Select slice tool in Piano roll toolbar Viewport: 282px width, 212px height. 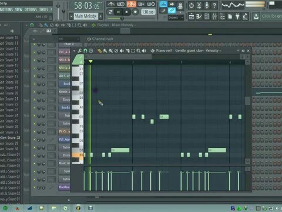point(127,51)
